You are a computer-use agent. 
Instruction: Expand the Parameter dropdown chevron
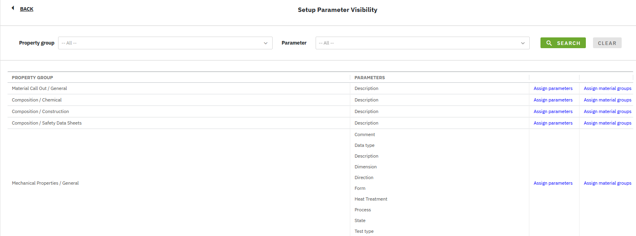[523, 43]
